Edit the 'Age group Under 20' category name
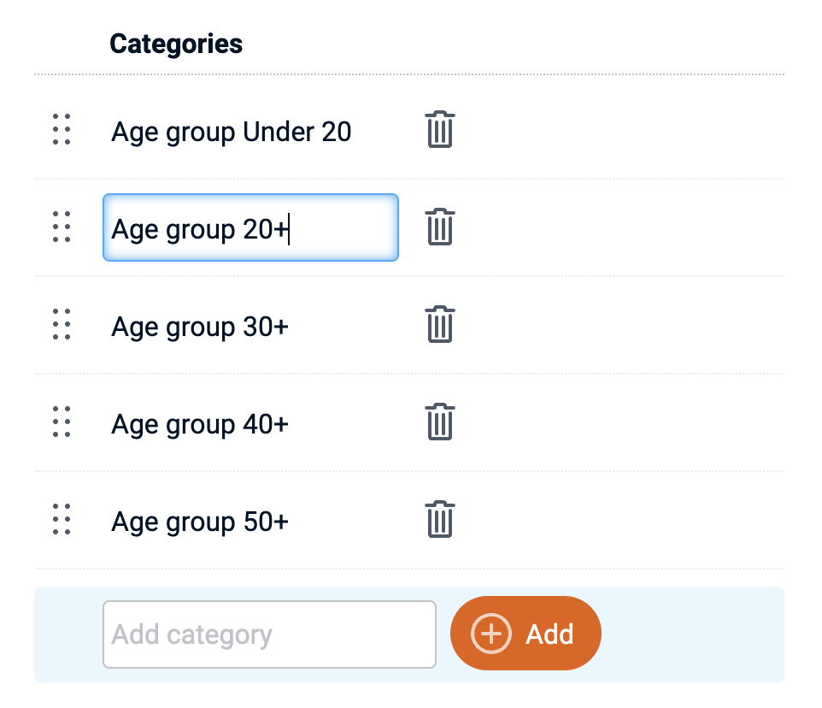Image resolution: width=822 pixels, height=708 pixels. point(231,132)
